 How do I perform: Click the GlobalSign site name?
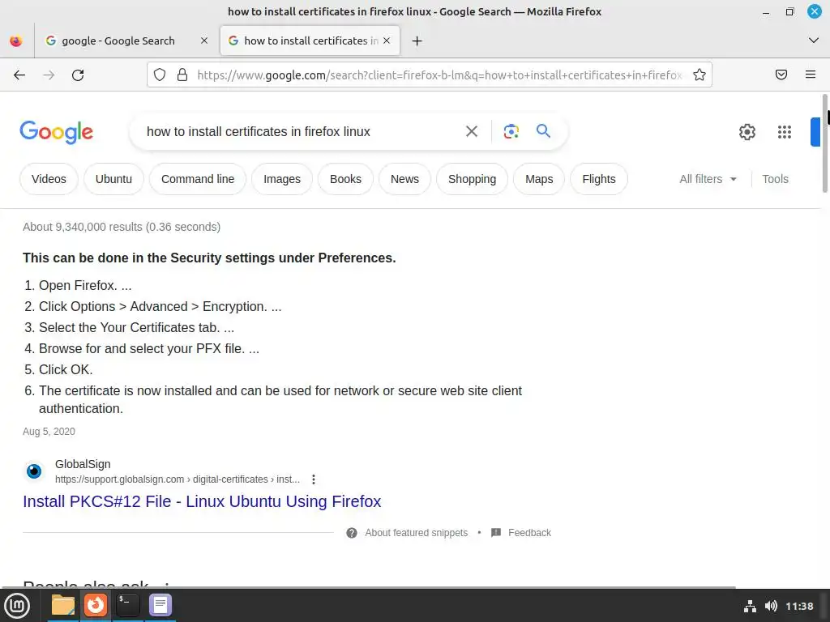point(83,464)
